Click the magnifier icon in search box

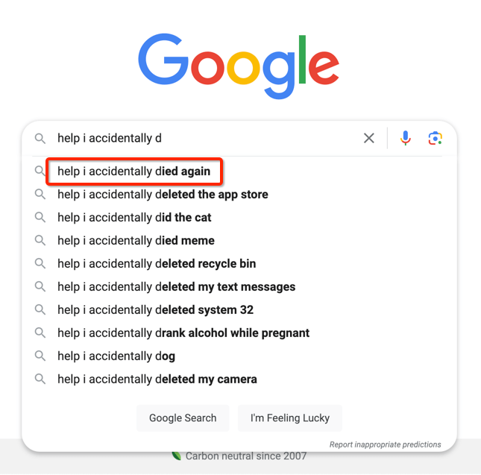click(x=40, y=138)
